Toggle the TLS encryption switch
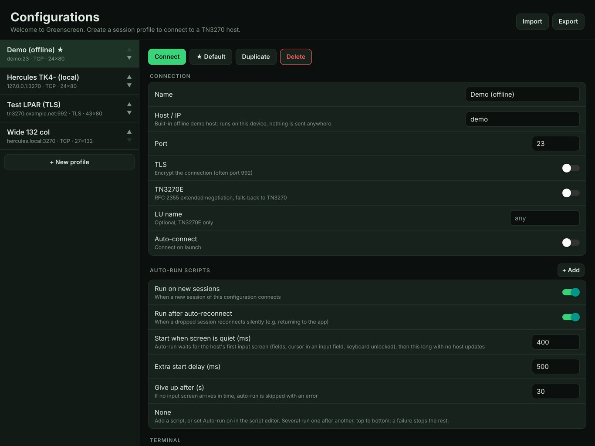 point(571,168)
